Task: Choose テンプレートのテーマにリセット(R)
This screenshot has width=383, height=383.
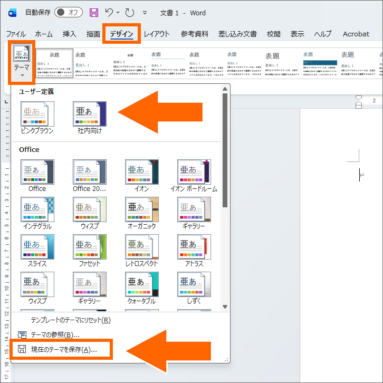Action: [x=71, y=320]
